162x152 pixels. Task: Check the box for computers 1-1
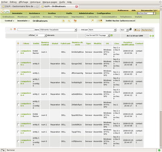tap(18, 125)
